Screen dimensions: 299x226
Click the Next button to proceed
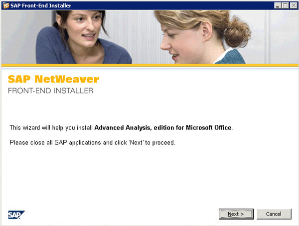point(236,214)
